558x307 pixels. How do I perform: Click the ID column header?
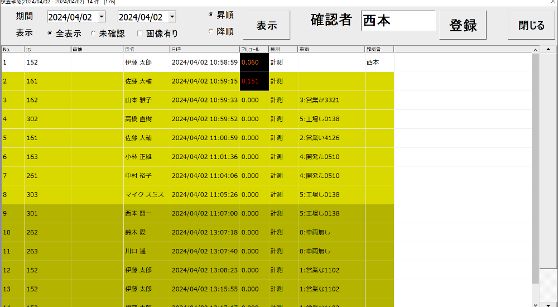[x=48, y=50]
